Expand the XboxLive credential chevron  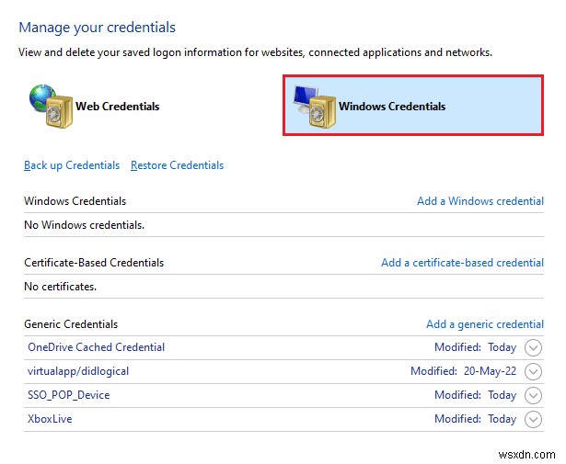(533, 420)
